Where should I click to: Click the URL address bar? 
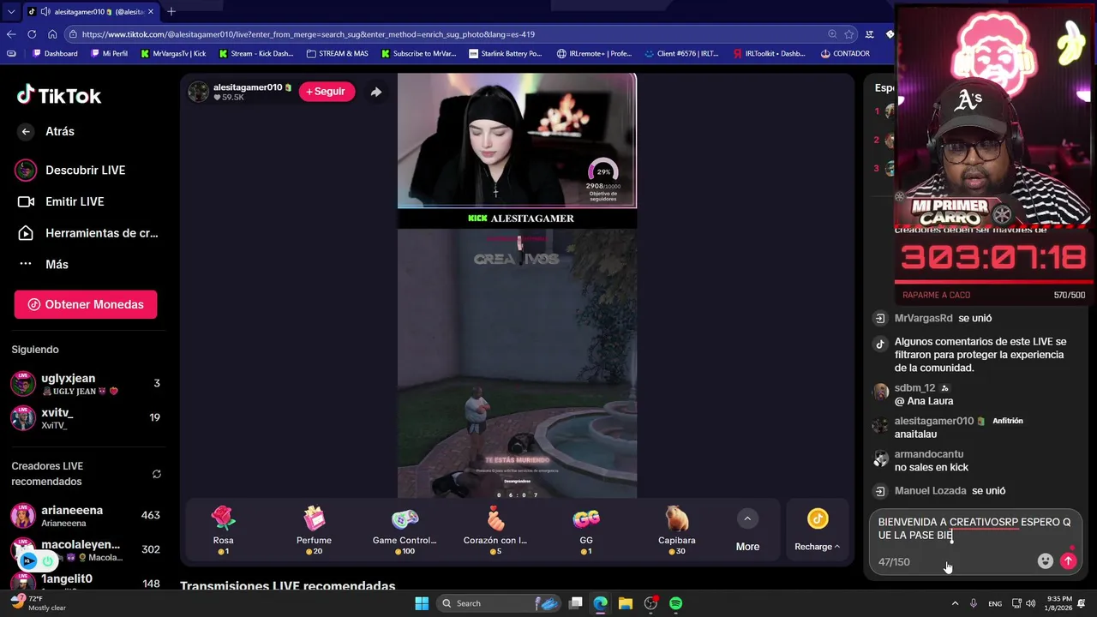pyautogui.click(x=446, y=34)
